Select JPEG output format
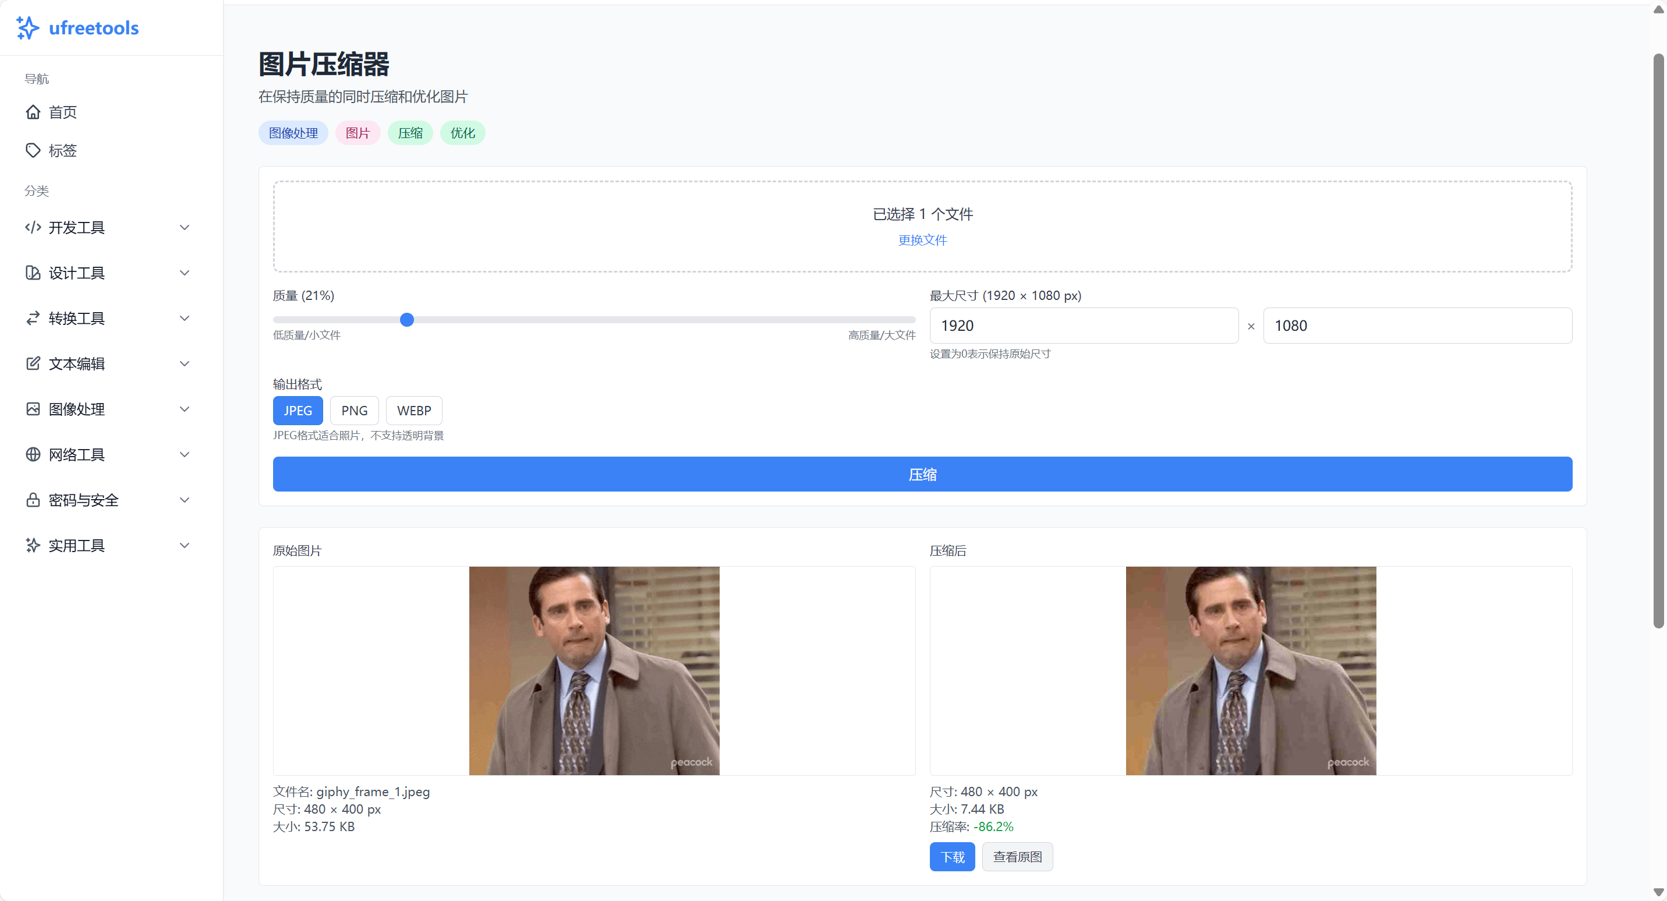The width and height of the screenshot is (1667, 901). pyautogui.click(x=298, y=411)
